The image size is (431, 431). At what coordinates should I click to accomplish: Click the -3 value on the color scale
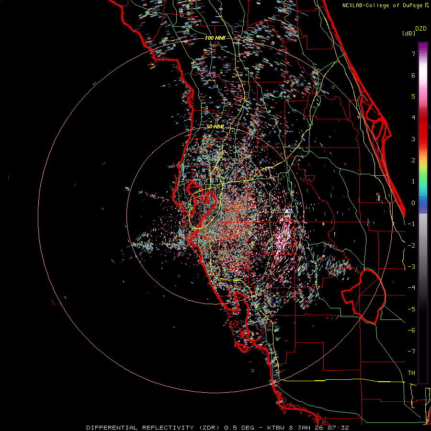[411, 267]
